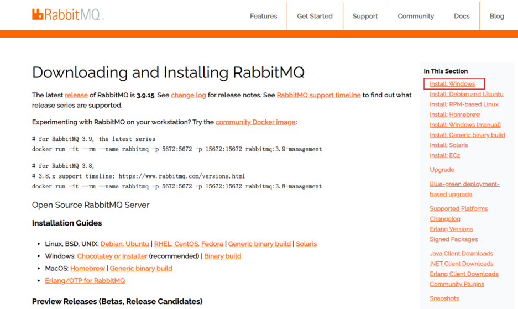The width and height of the screenshot is (518, 309).
Task: Open 'Blue-green deployment-based upgrade' sidebar link
Action: tap(464, 189)
